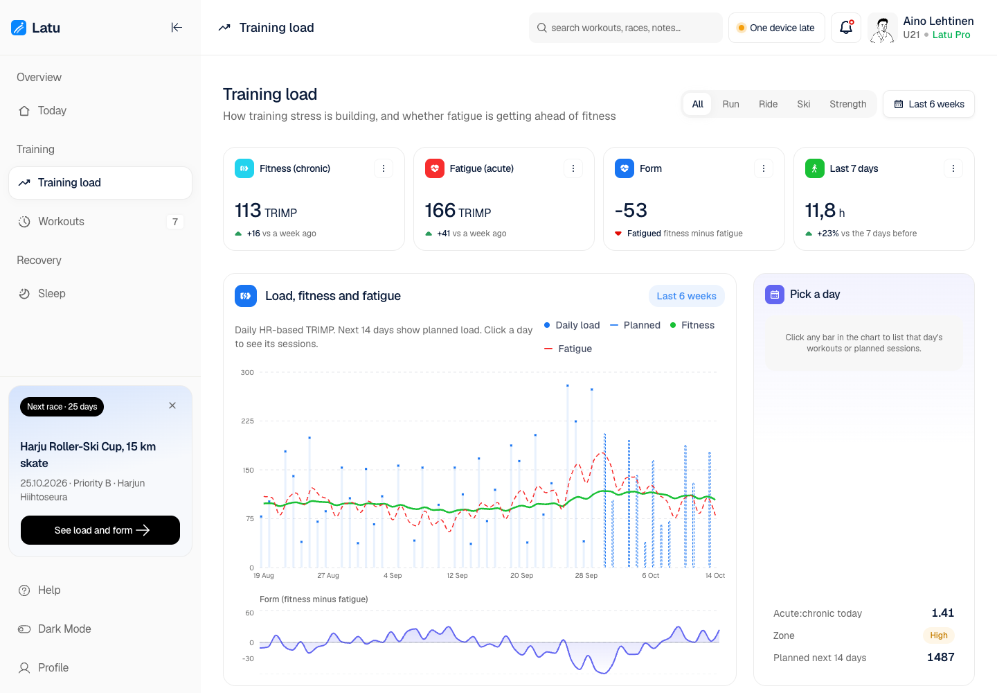Toggle Fatigue series in legend
This screenshot has width=997, height=693.
[568, 349]
